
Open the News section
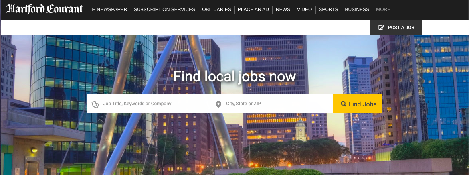click(283, 10)
